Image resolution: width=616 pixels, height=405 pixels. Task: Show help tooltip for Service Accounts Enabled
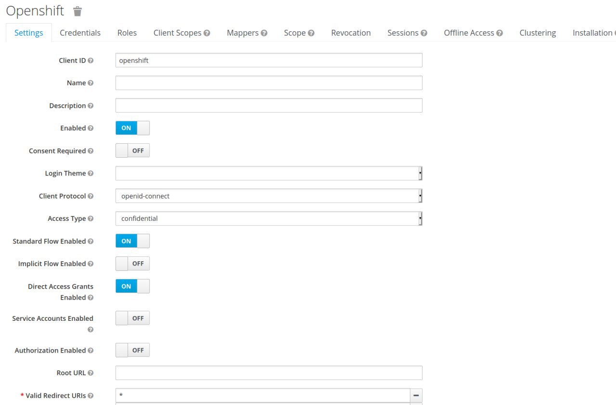pyautogui.click(x=90, y=330)
